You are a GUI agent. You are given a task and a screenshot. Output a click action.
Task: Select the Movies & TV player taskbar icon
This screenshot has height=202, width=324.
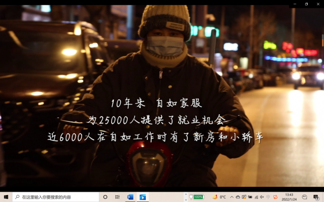[143, 197]
